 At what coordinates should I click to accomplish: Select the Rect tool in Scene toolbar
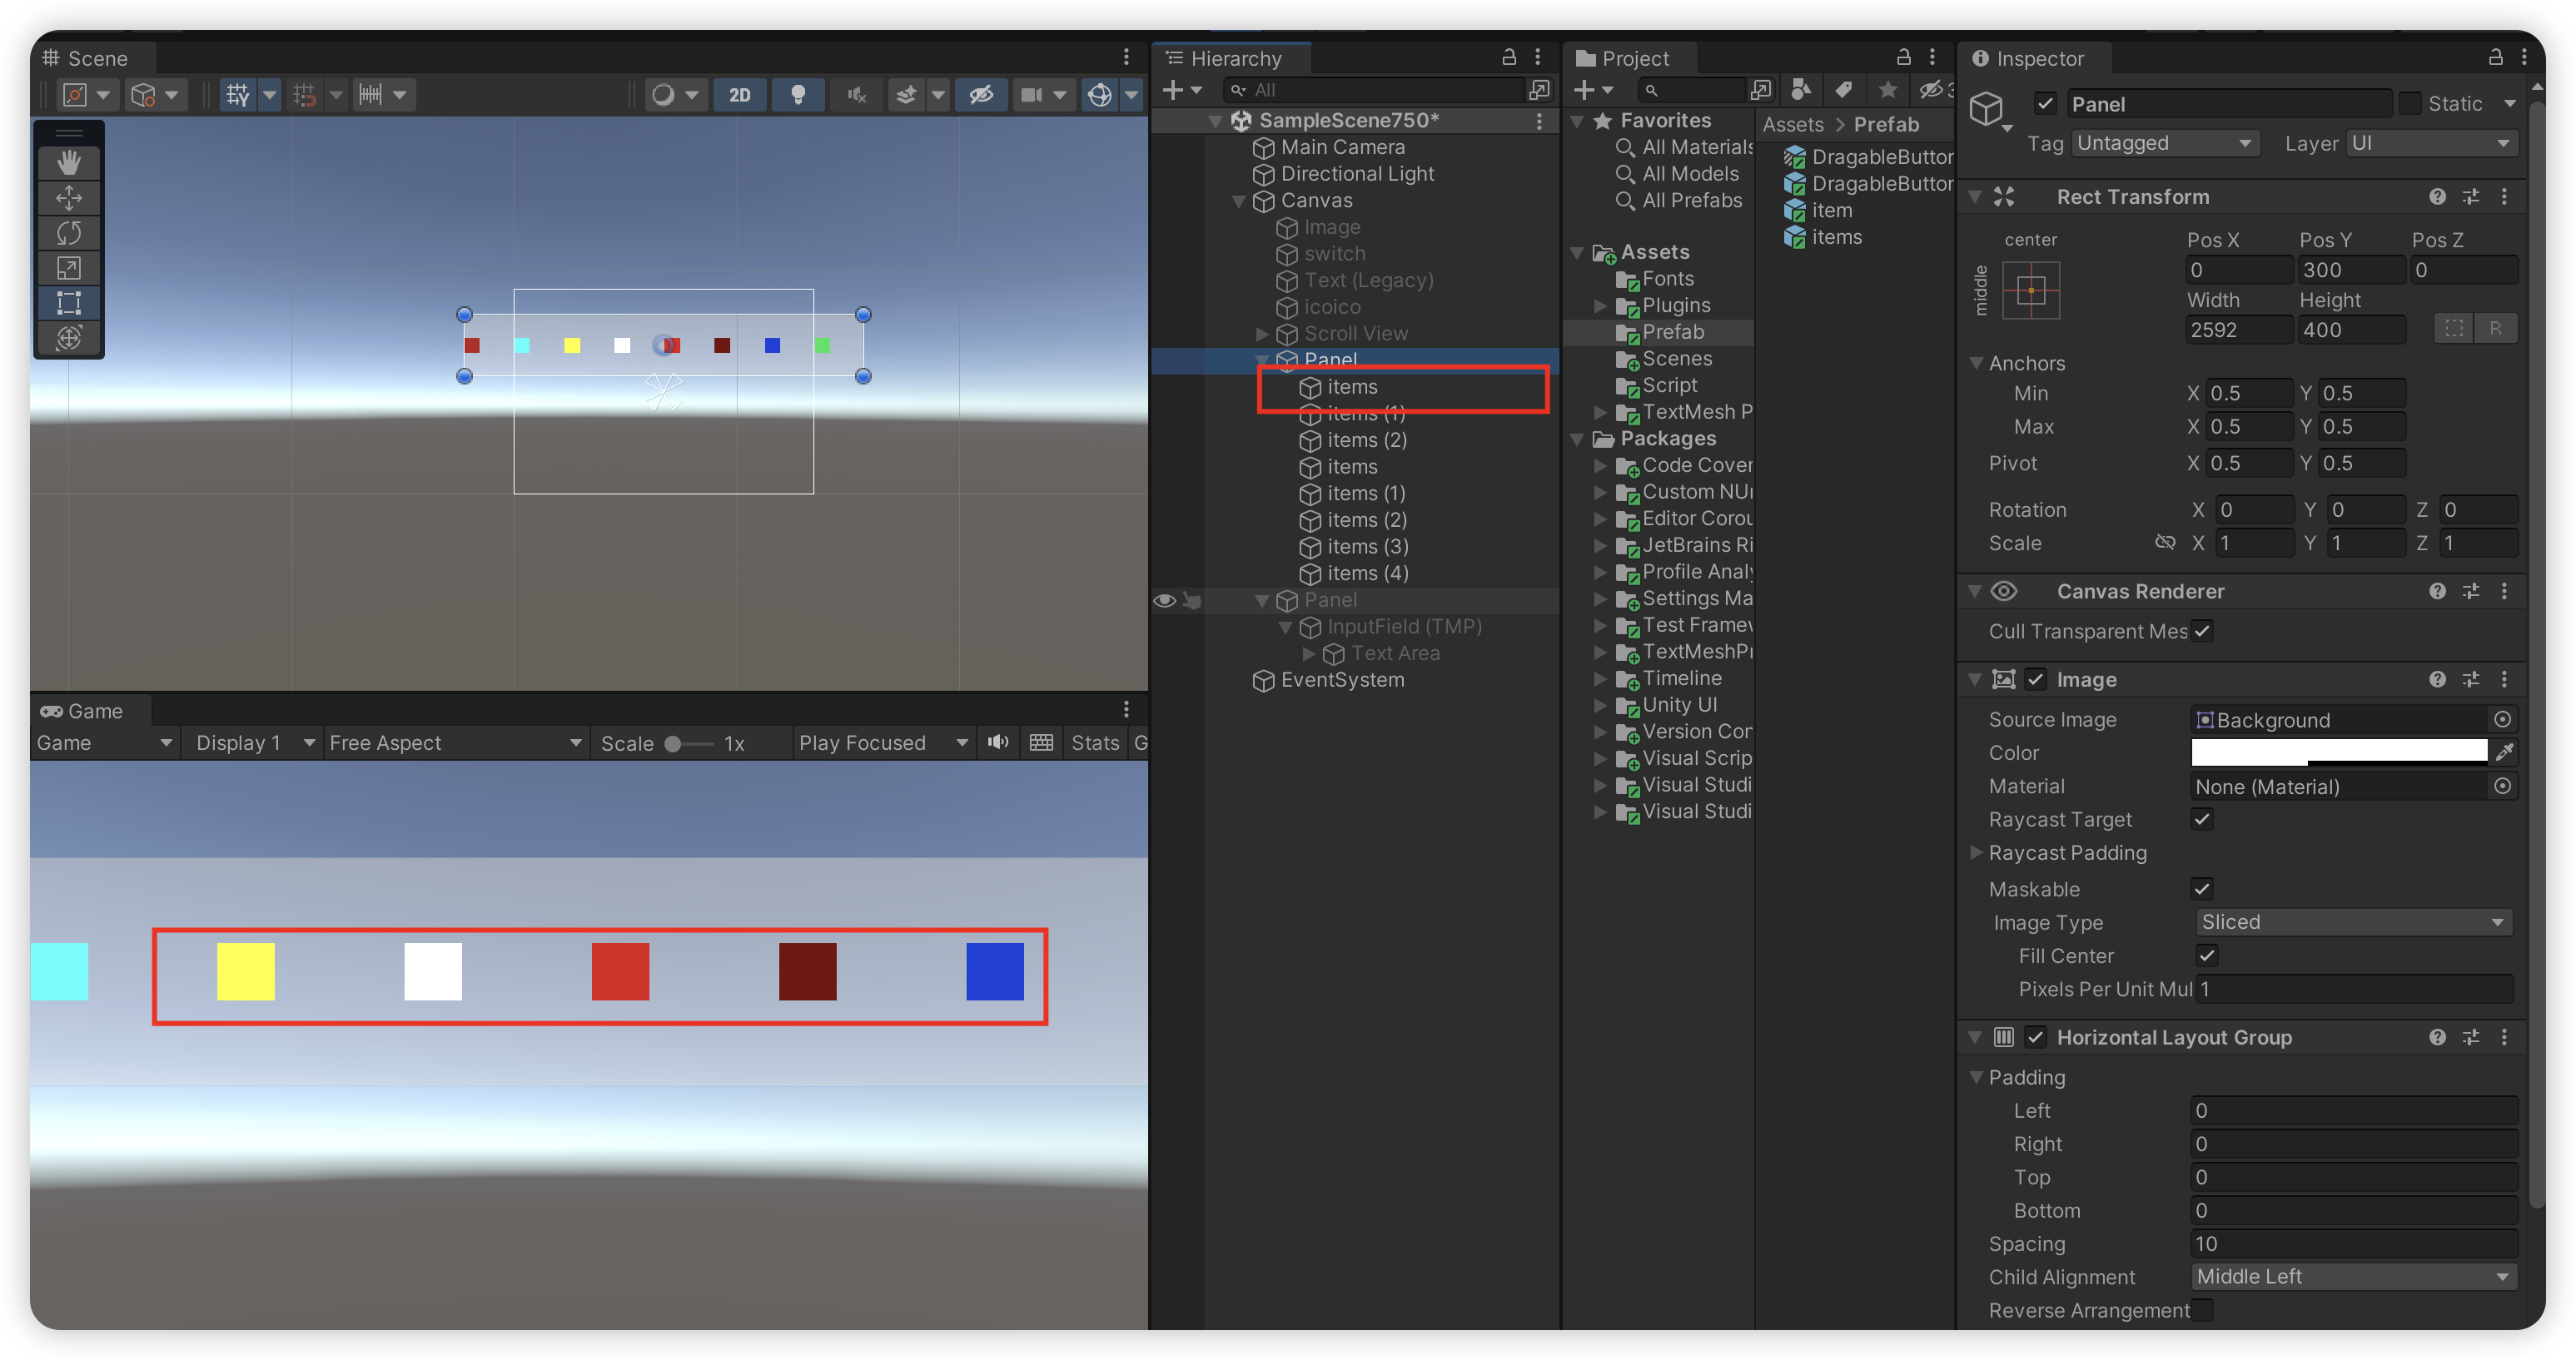pos(68,302)
